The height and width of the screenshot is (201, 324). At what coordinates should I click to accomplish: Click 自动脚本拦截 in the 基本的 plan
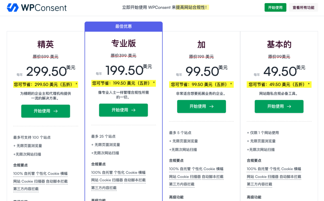coord(290,177)
